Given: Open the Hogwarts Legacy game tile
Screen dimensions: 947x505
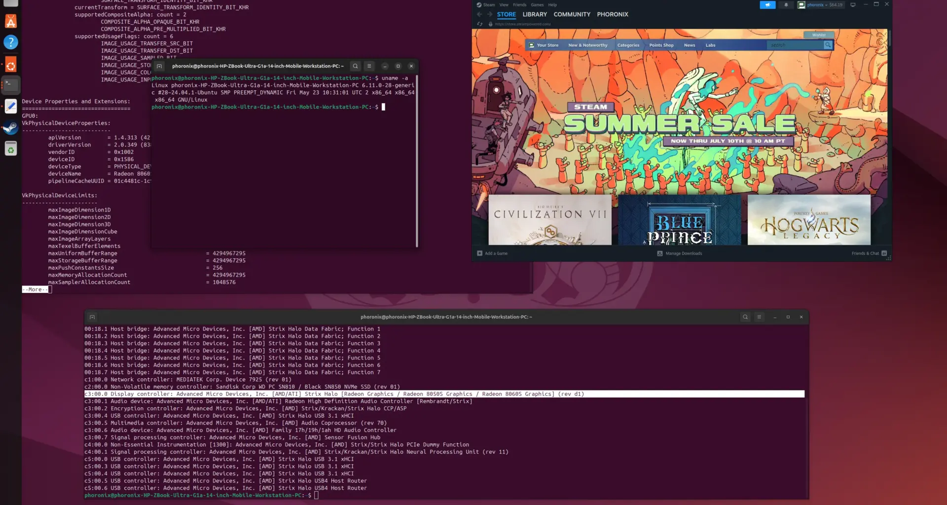Looking at the screenshot, I should pyautogui.click(x=809, y=220).
